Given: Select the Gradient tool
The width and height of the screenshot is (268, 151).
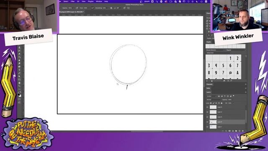Looking at the screenshot, I should [19, 57].
